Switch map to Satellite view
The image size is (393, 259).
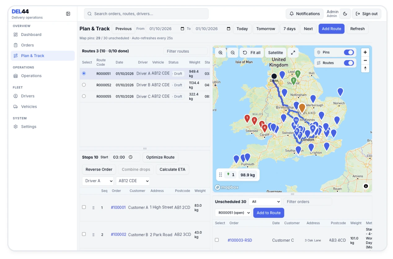276,53
